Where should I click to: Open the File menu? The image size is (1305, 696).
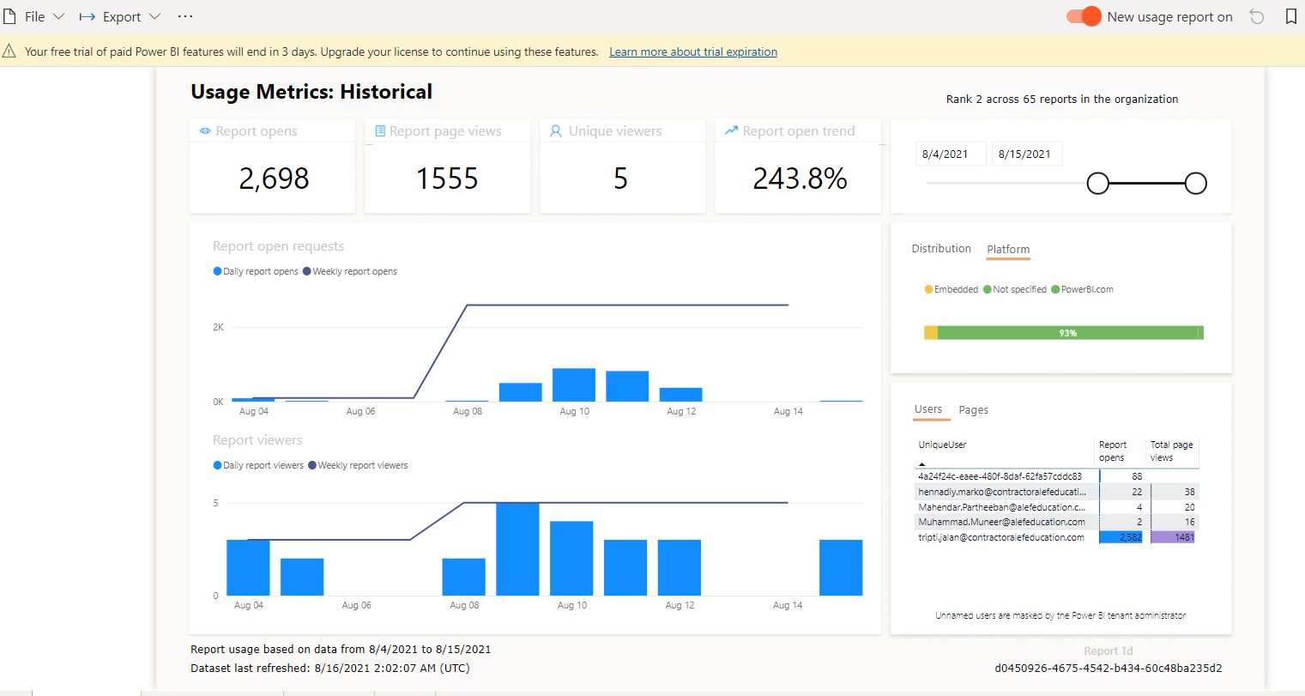pos(34,16)
